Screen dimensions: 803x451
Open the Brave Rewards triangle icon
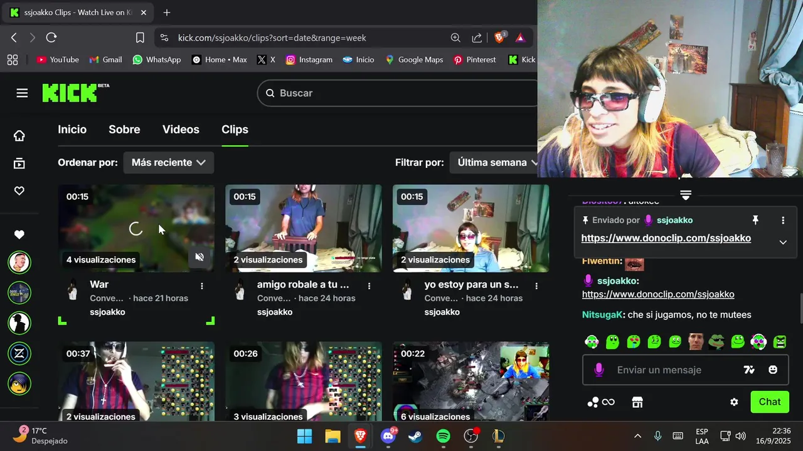[520, 38]
